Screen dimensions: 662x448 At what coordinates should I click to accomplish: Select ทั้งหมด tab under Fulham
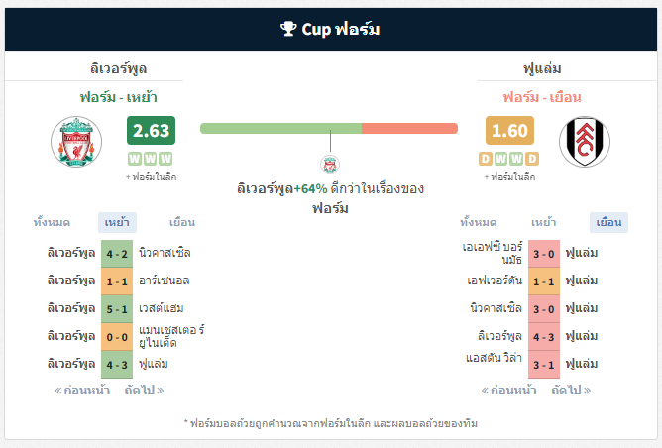[x=479, y=222]
